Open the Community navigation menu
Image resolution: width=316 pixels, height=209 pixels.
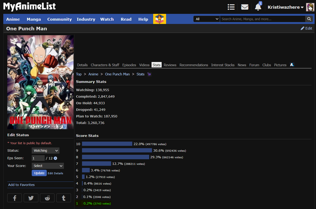(x=59, y=19)
